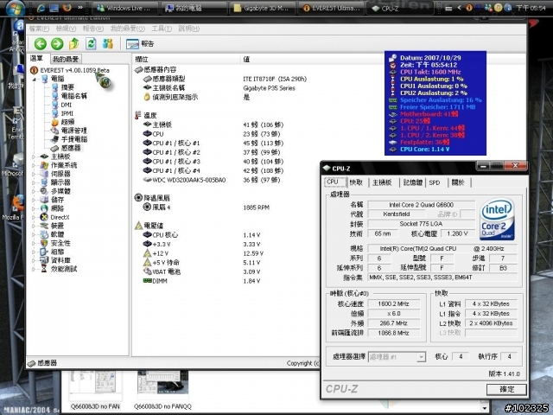Select the +12 V voltage row
The image size is (553, 415).
(204, 253)
